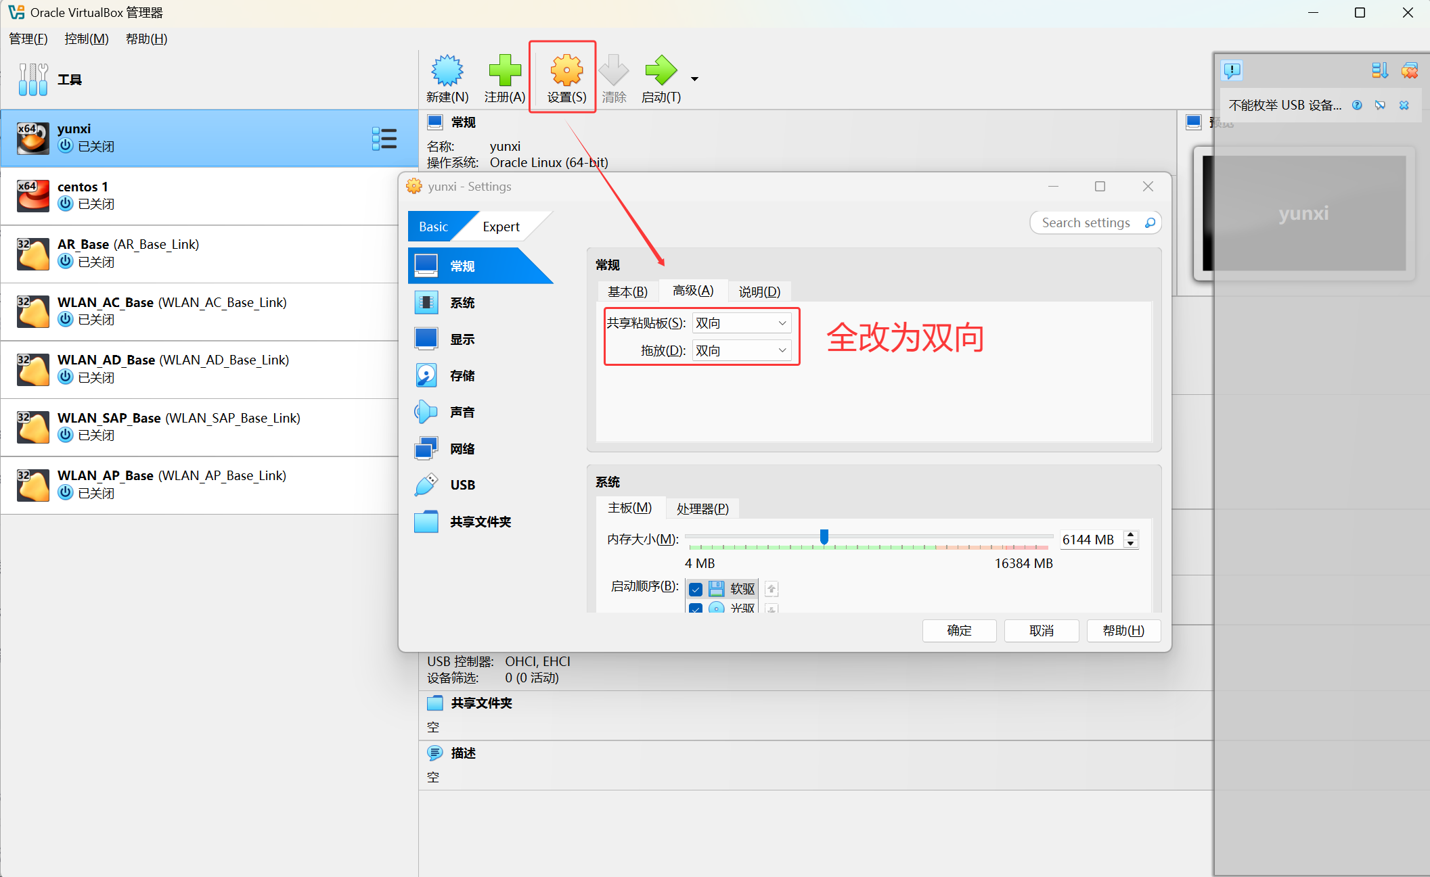1430x877 pixels.
Task: Click the help icon on USB notification
Action: [x=1357, y=105]
